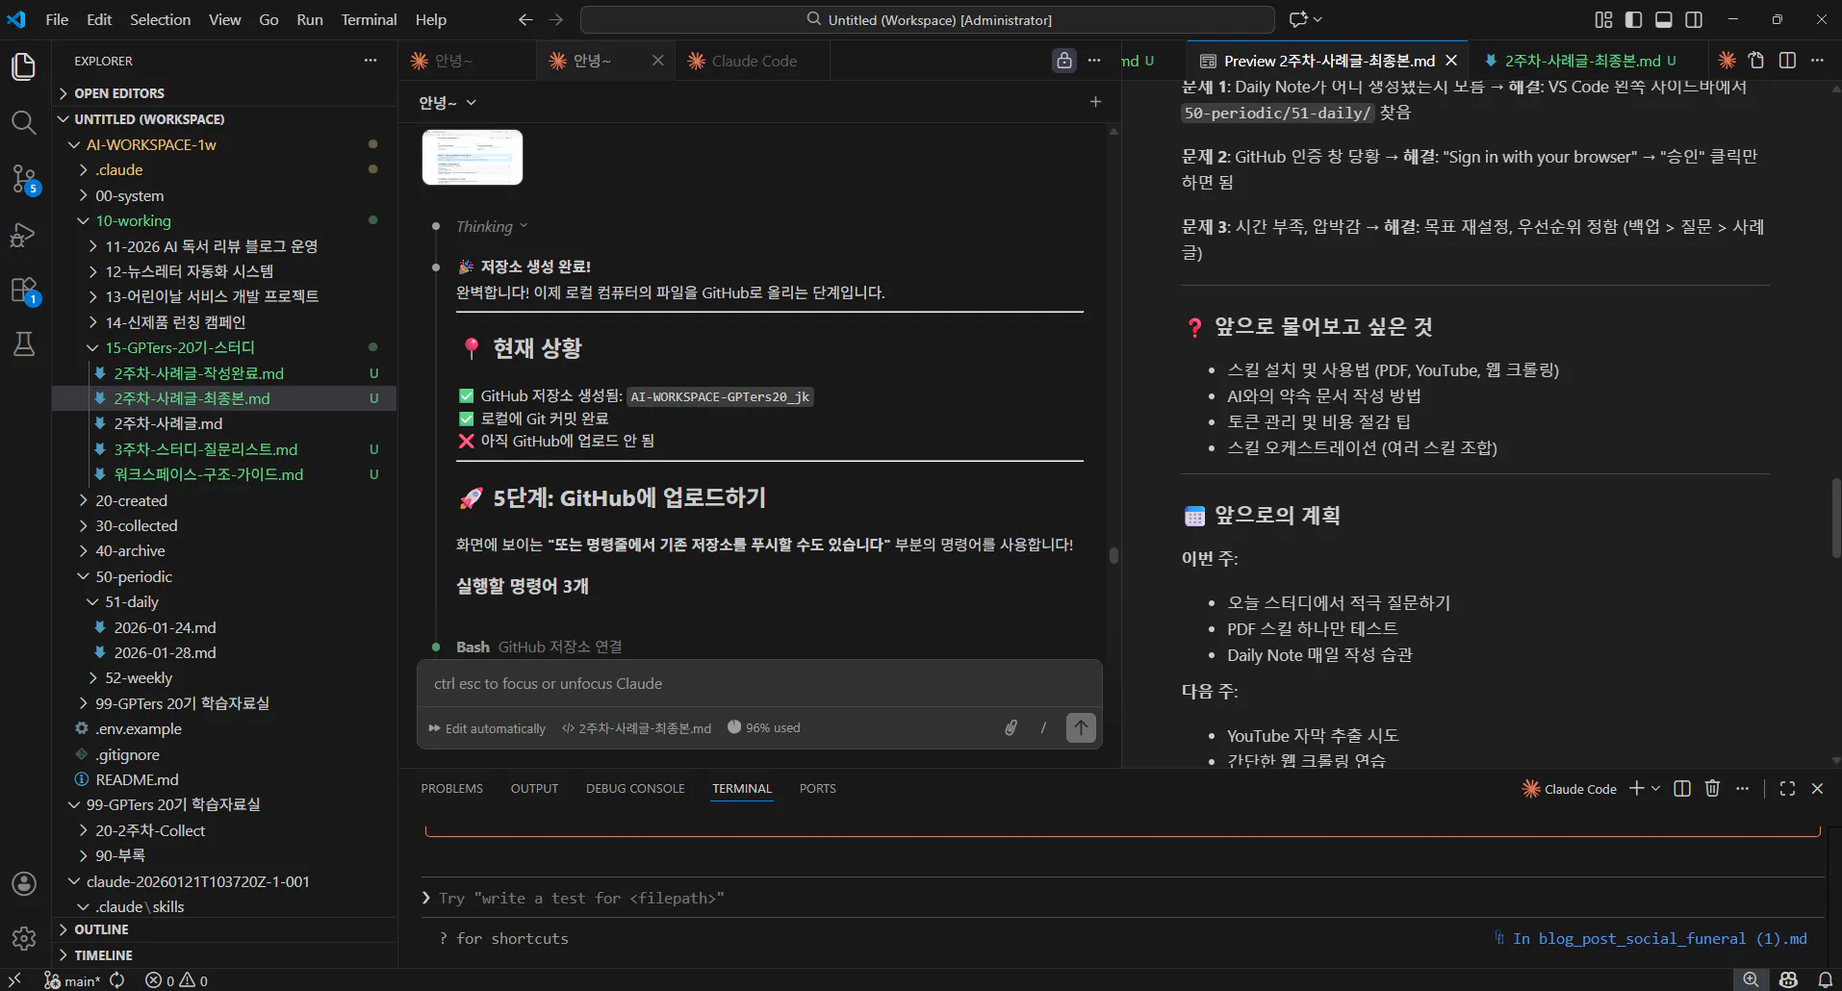Image resolution: width=1842 pixels, height=991 pixels.
Task: Click the 96% used context indicator
Action: tap(764, 728)
